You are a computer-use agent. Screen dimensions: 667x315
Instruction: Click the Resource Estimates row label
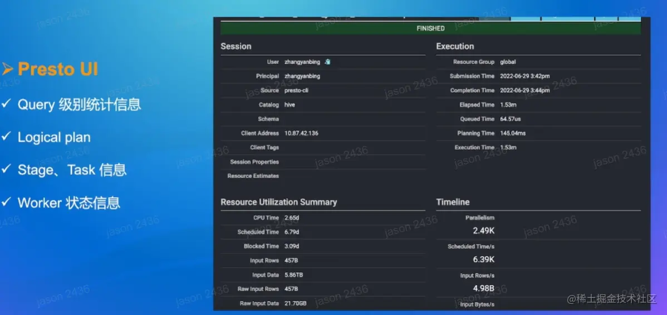click(253, 176)
